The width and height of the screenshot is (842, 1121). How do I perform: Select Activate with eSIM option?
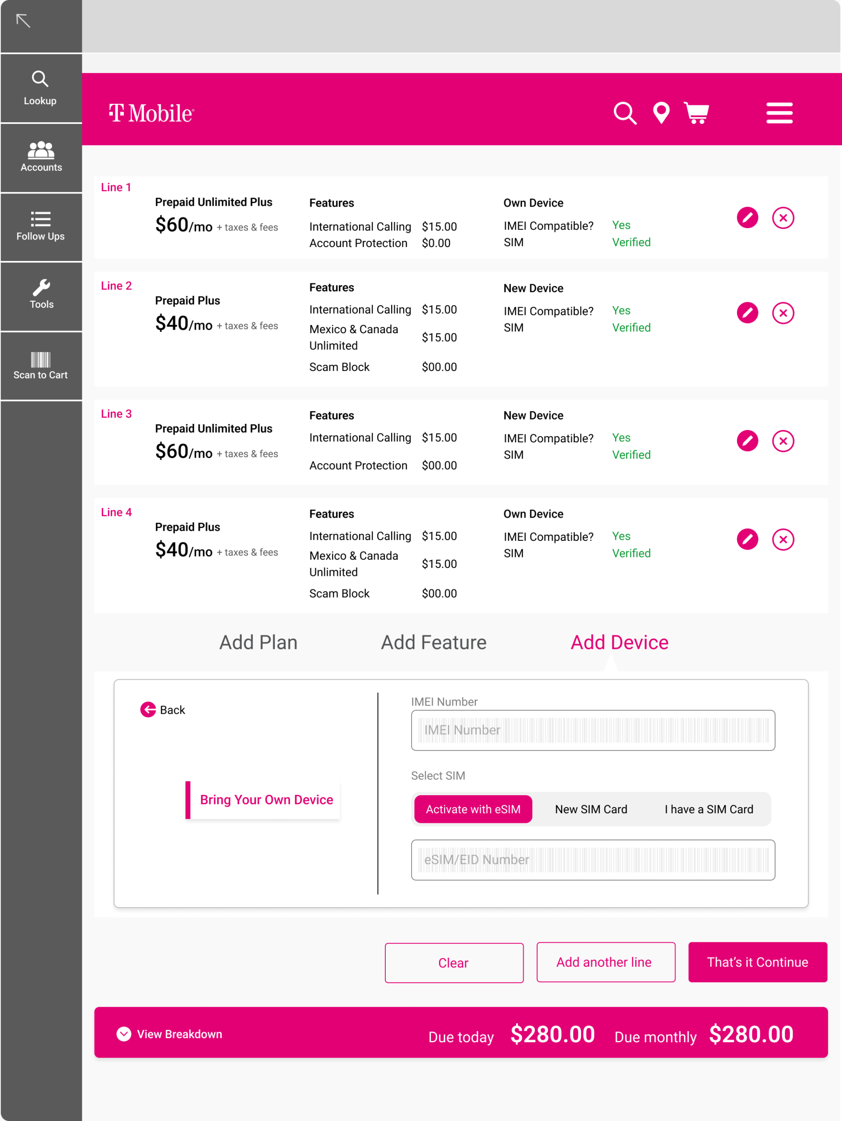473,809
